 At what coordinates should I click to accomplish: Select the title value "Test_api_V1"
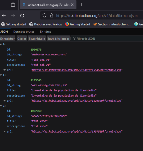coord(41,60)
